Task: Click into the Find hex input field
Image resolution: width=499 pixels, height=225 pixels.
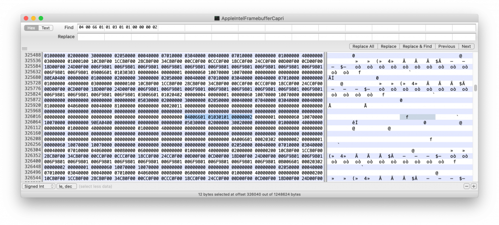Action: point(276,27)
